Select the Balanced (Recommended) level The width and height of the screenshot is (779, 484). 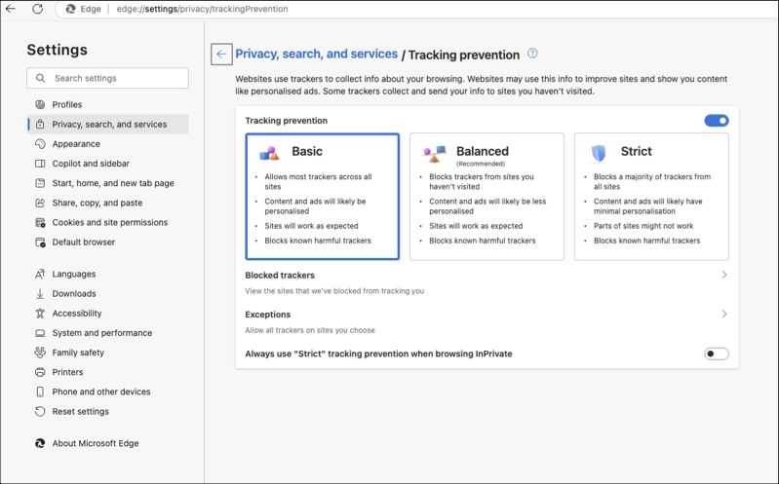coord(487,196)
